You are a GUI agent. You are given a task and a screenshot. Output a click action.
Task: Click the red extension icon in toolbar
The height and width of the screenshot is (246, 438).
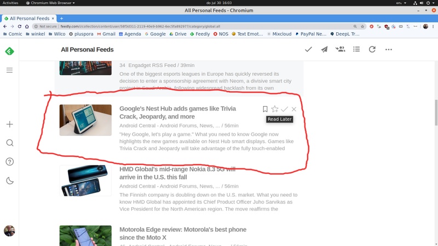coord(371,26)
